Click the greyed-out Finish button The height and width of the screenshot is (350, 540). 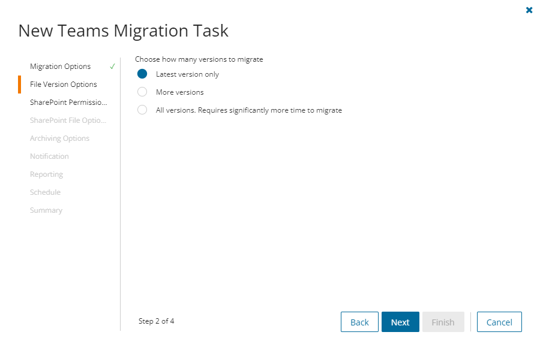pyautogui.click(x=443, y=322)
